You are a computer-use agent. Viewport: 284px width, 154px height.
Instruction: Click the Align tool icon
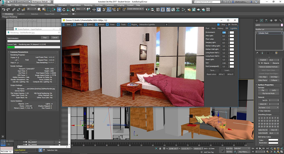coord(152,10)
